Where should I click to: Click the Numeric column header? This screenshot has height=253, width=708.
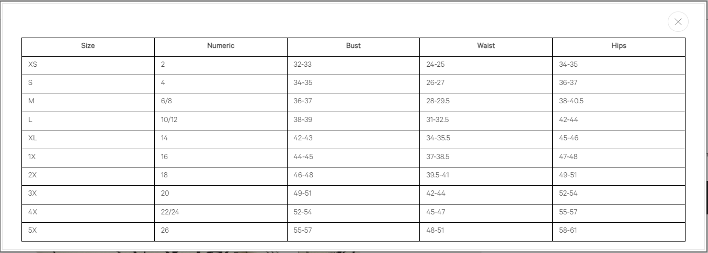coord(221,46)
